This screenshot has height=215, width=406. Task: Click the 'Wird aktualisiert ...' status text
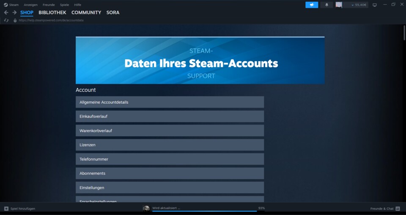tap(166, 208)
